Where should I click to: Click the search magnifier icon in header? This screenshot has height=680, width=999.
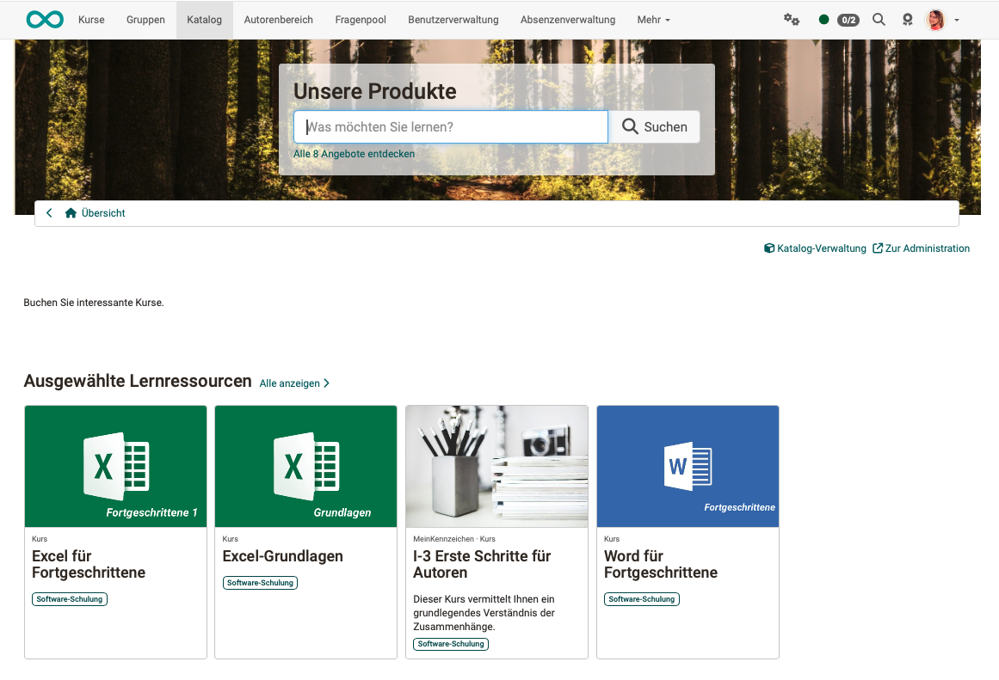coord(879,18)
